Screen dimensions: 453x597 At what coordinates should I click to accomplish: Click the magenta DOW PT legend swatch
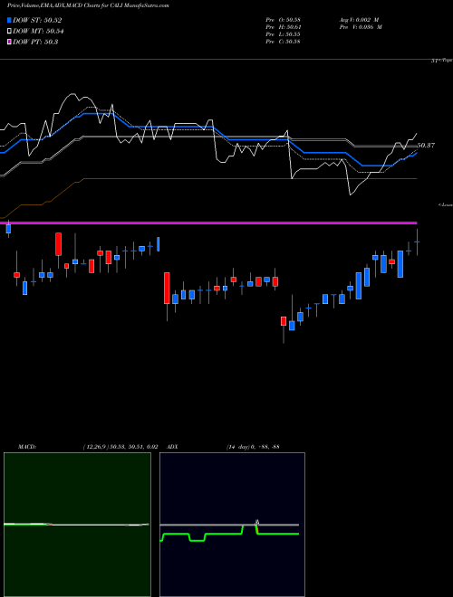[x=10, y=42]
